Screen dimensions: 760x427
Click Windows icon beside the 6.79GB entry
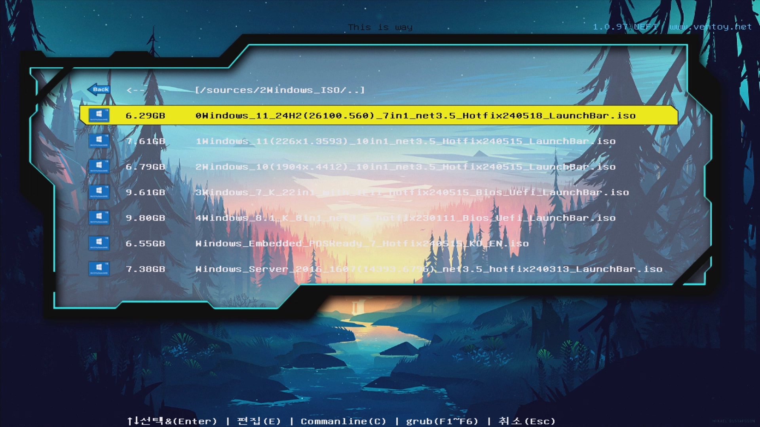pyautogui.click(x=99, y=166)
